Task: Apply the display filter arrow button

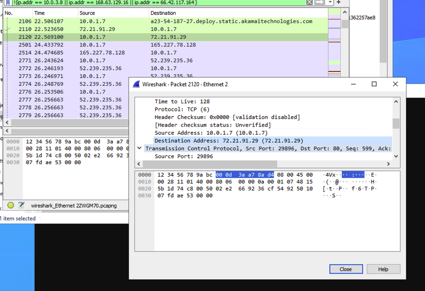Action: (320, 2)
